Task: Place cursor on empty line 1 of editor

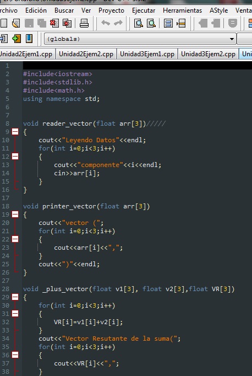Action: (138, 66)
